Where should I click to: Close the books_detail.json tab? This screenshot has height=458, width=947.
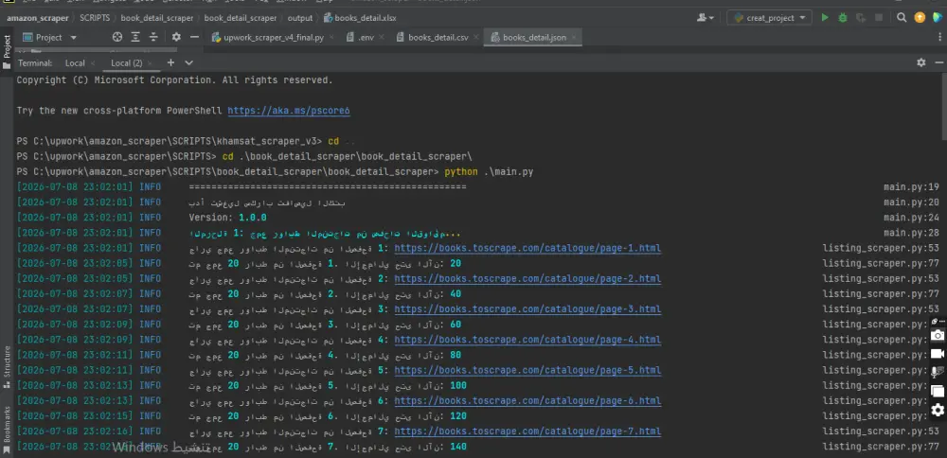pos(574,38)
